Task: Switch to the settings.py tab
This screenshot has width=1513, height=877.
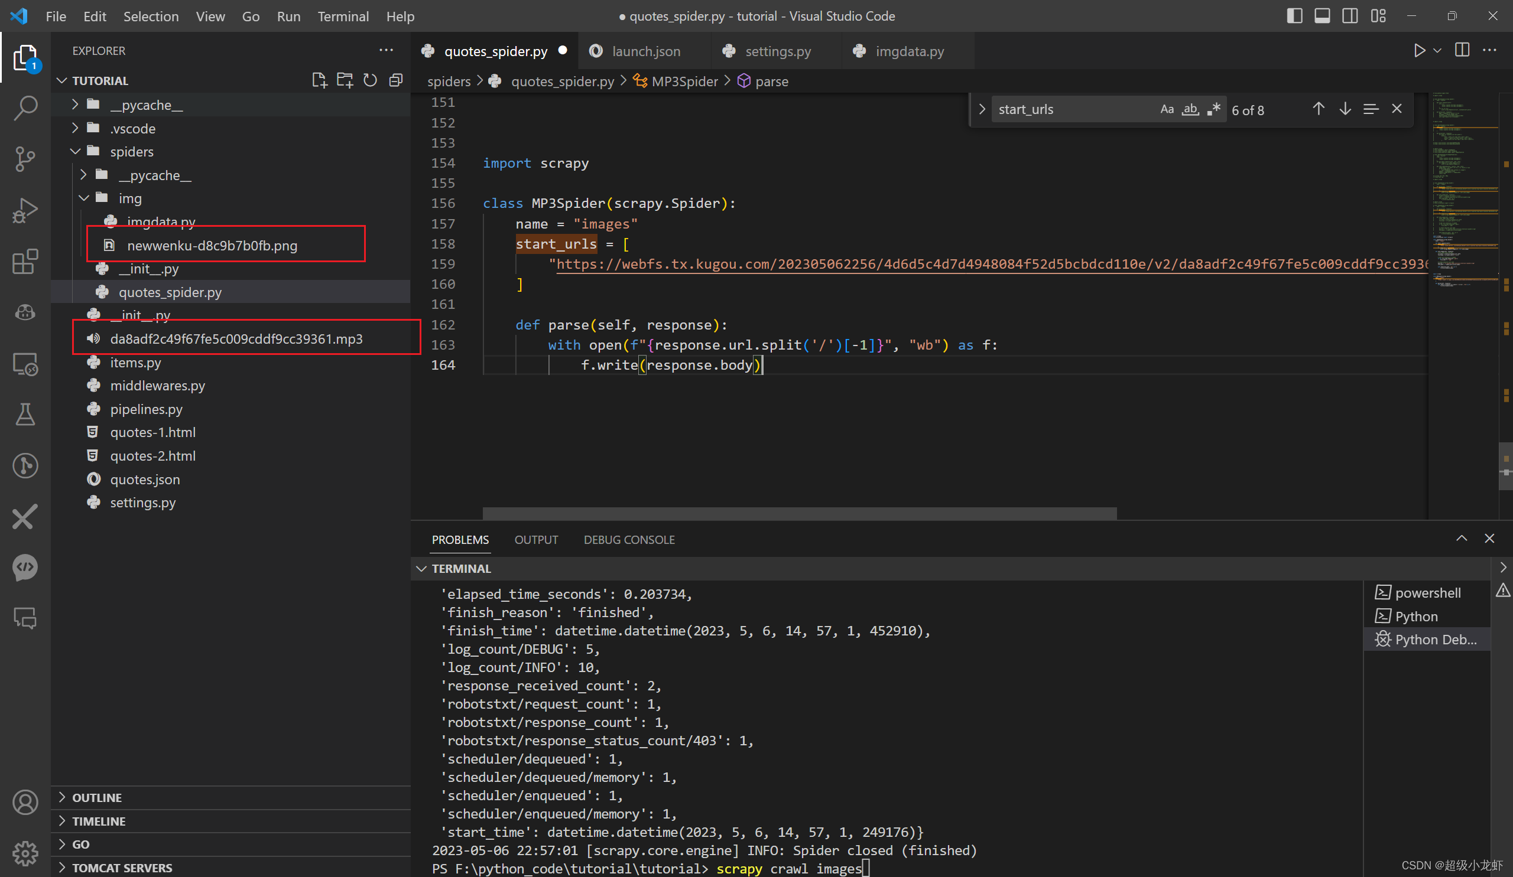Action: [x=778, y=51]
